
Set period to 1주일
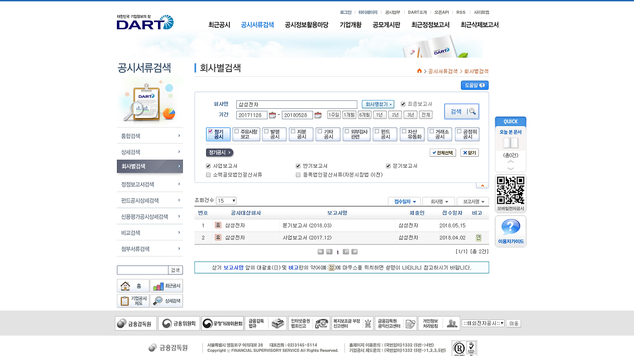334,115
